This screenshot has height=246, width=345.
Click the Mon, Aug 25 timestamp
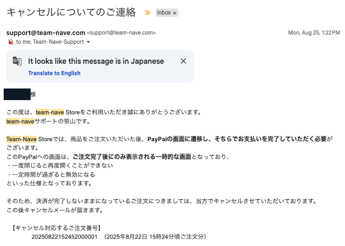pyautogui.click(x=313, y=33)
